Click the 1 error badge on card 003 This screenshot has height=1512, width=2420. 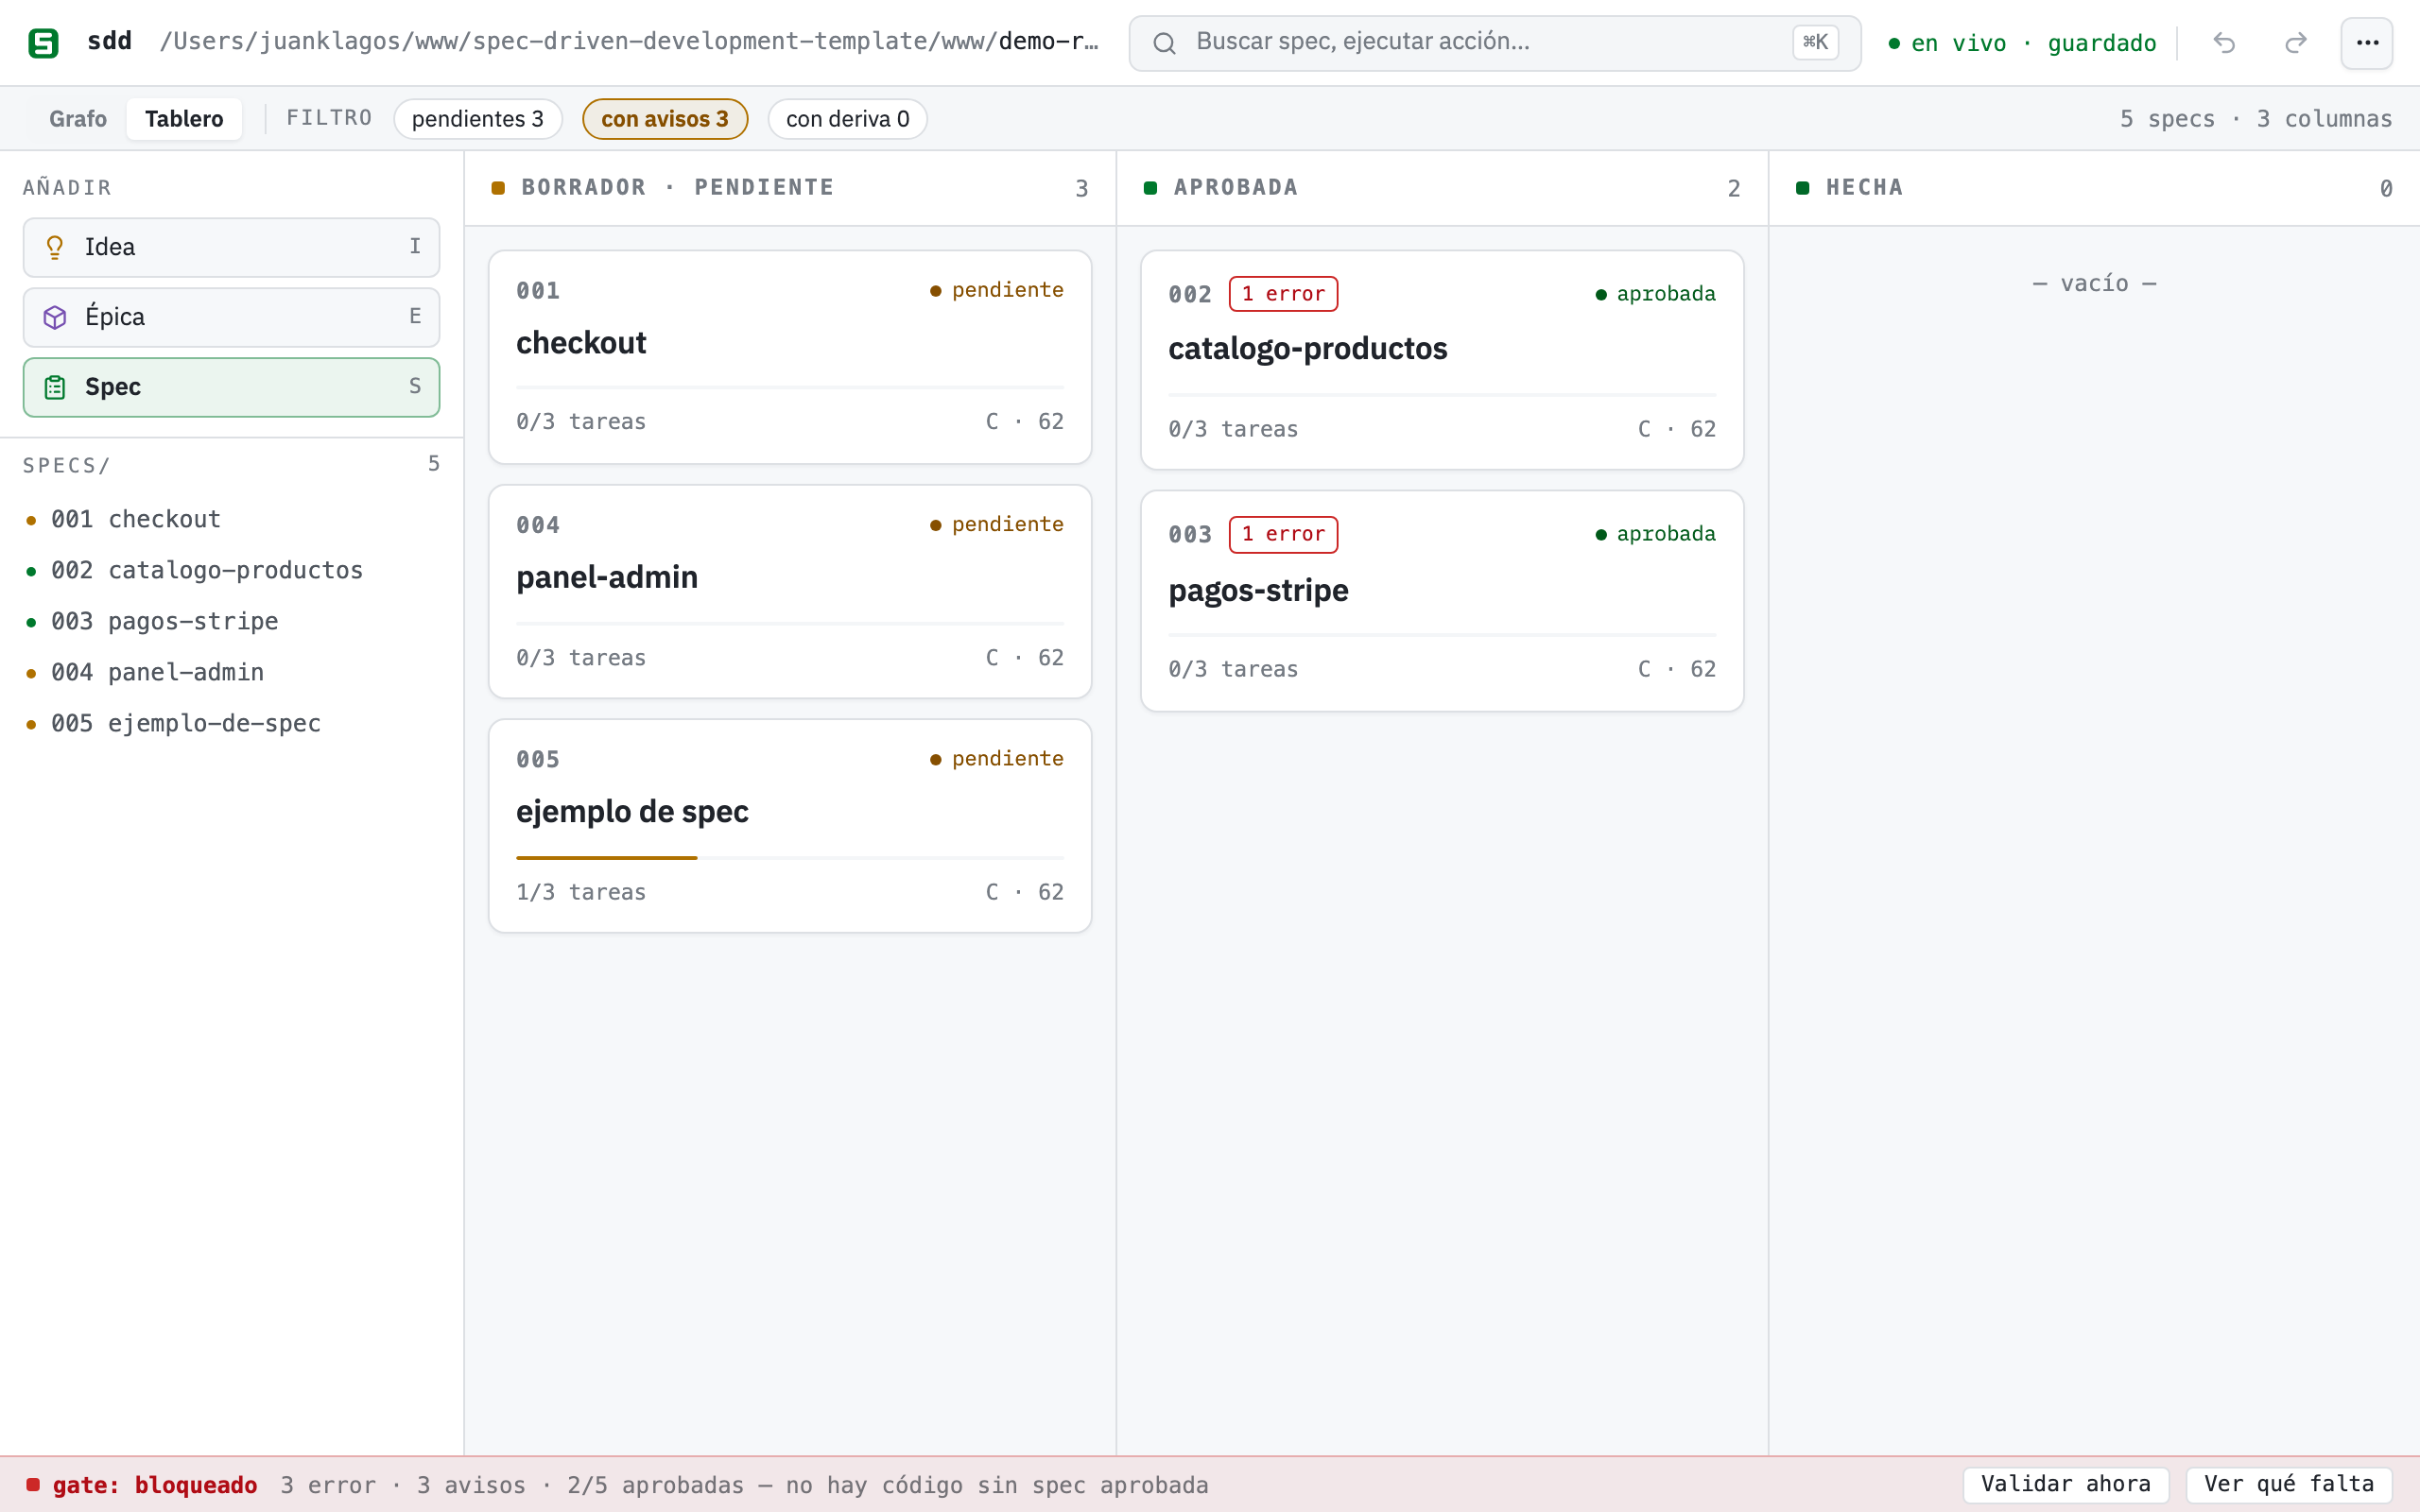[1283, 534]
